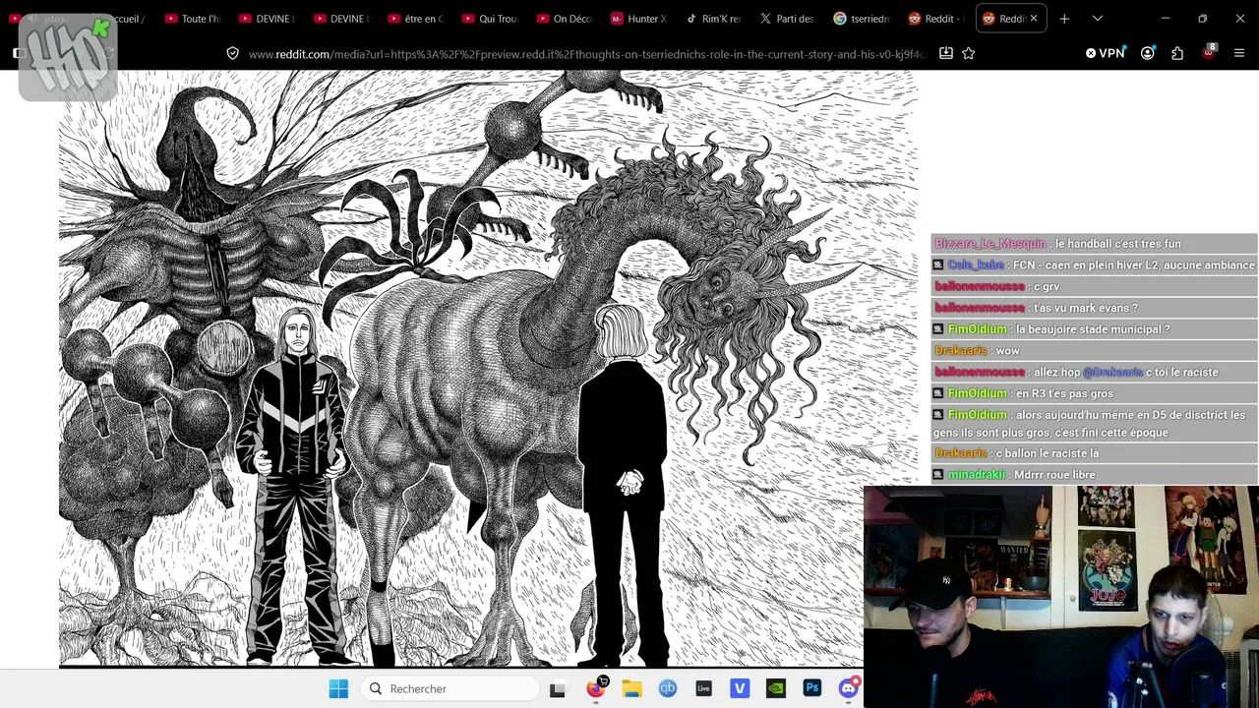Open the NVIDIA app from taskbar
Viewport: 1259px width, 708px height.
776,688
